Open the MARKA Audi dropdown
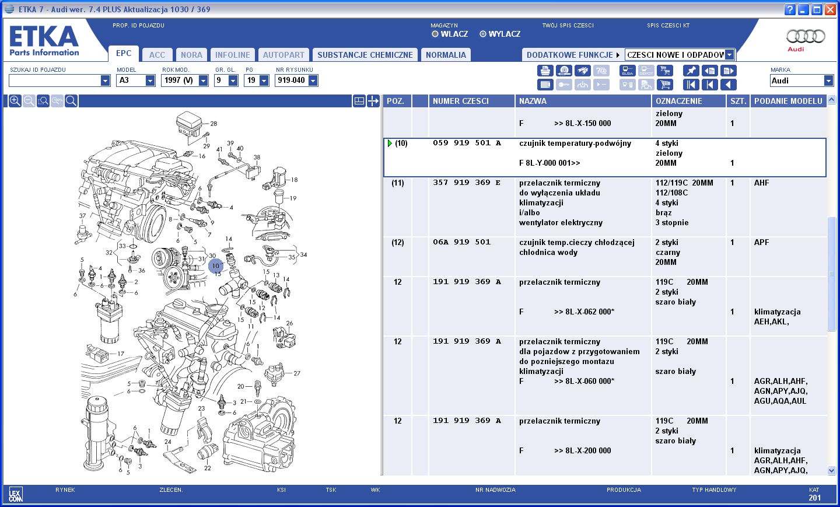This screenshot has width=840, height=507. [x=828, y=81]
